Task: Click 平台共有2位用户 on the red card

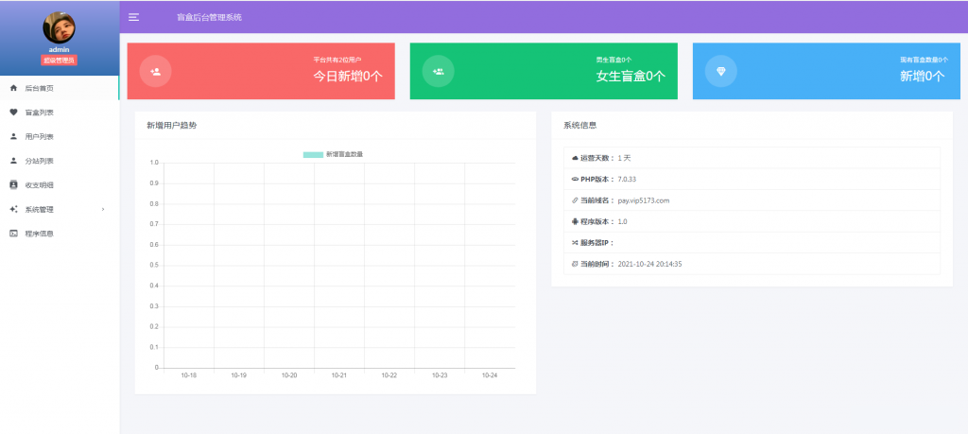Action: [337, 60]
